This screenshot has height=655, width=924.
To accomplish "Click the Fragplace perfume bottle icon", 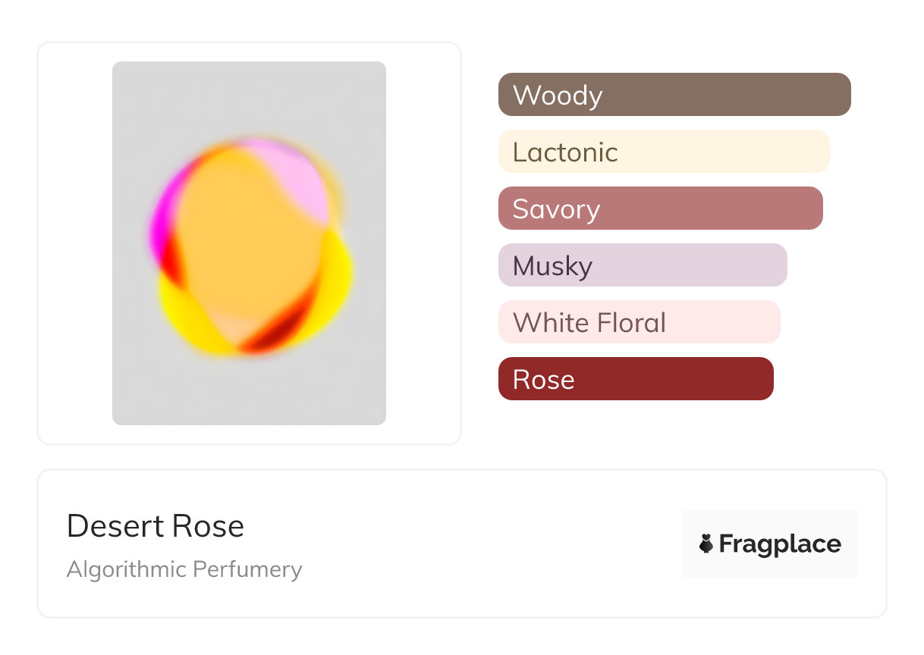I will [706, 544].
